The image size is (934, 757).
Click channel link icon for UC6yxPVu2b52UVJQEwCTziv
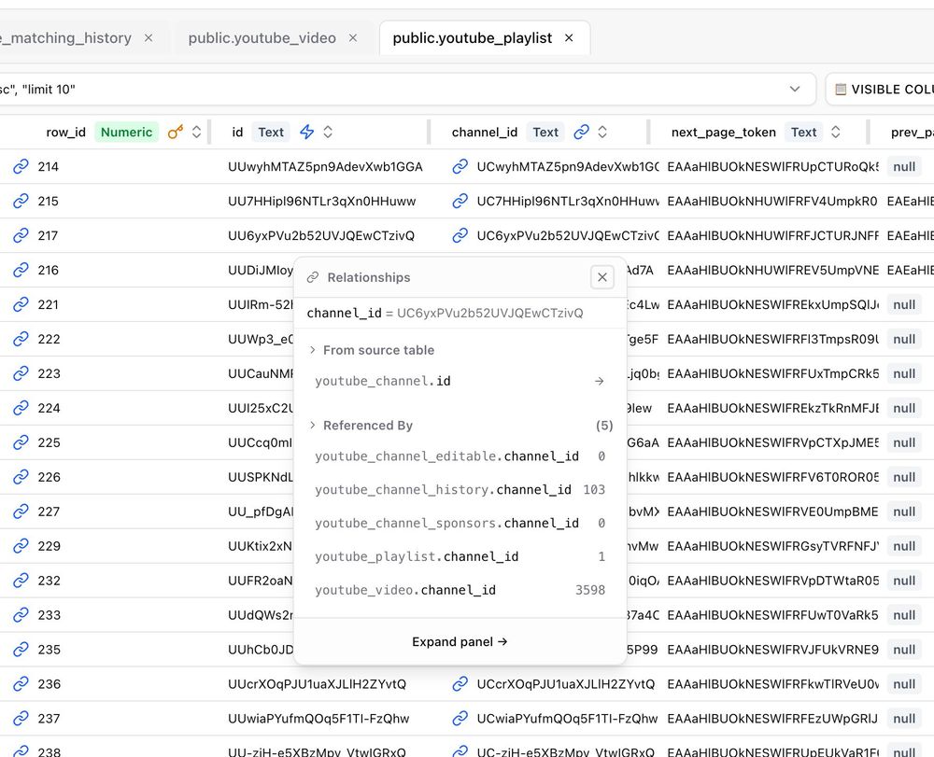coord(460,235)
